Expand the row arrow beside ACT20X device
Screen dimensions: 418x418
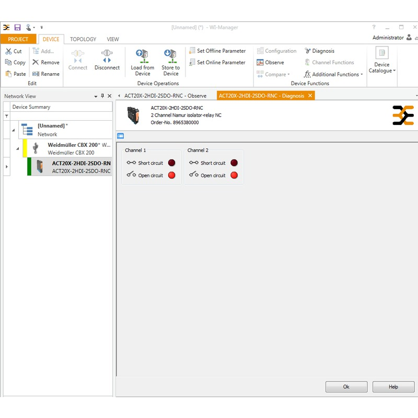click(x=7, y=167)
